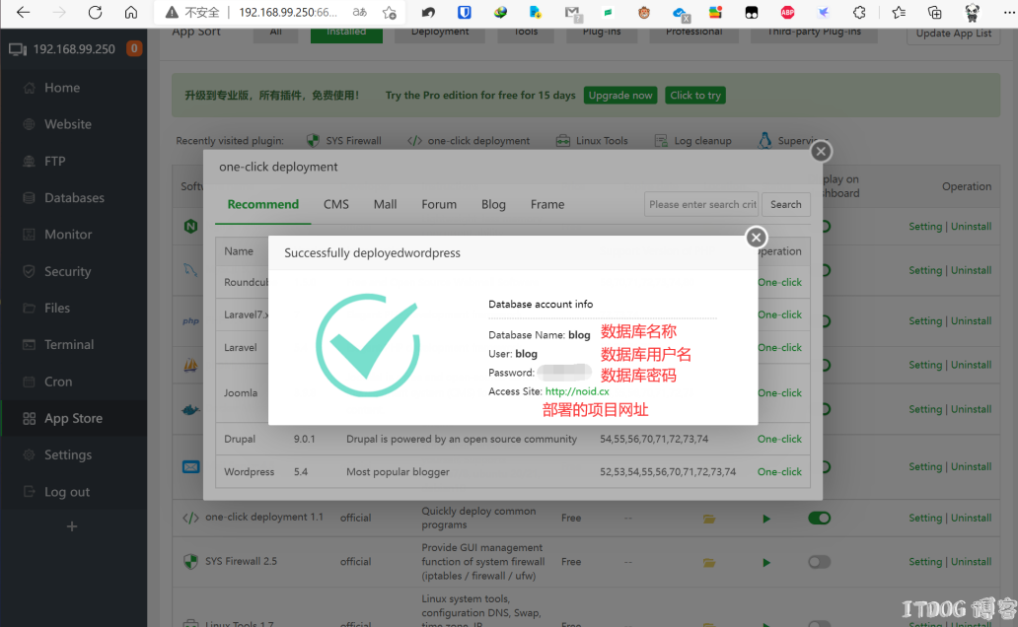Click play icon for one-click deployment 1.1
The image size is (1018, 627).
766,519
